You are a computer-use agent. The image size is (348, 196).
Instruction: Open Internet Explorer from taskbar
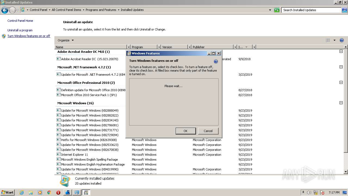(21, 192)
